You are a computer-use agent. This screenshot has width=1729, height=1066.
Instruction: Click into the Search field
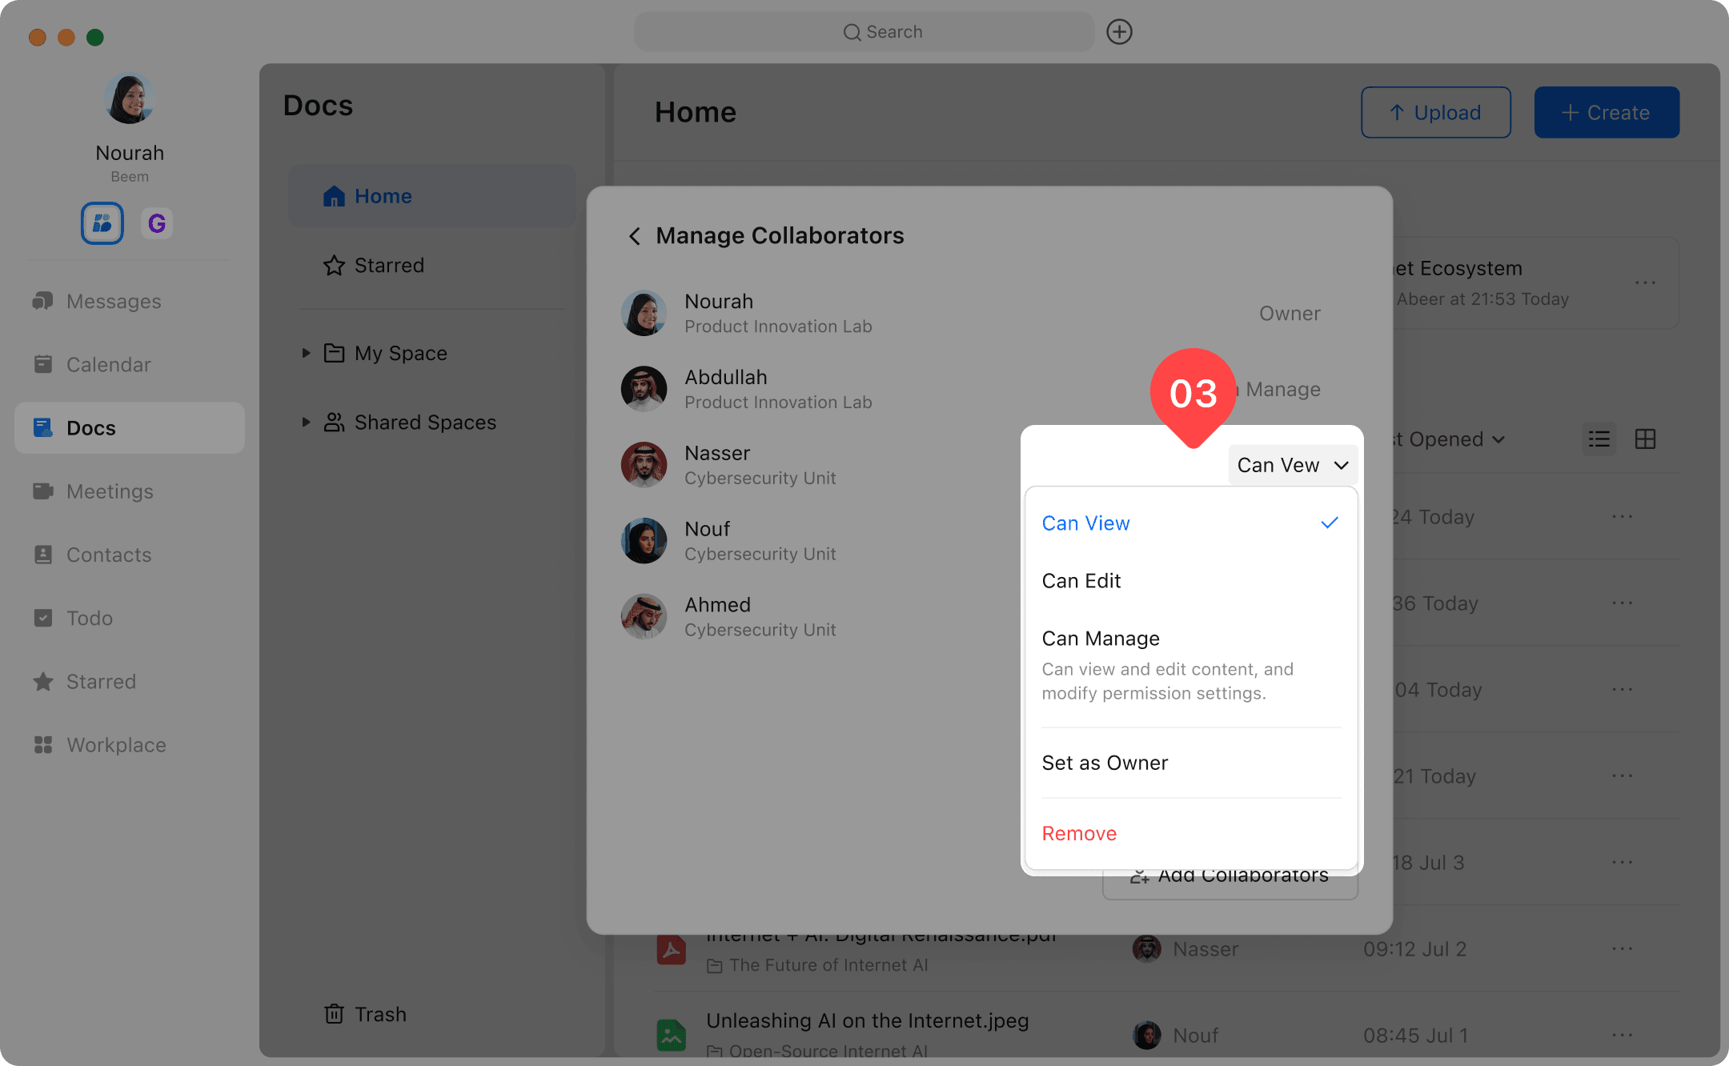864,32
